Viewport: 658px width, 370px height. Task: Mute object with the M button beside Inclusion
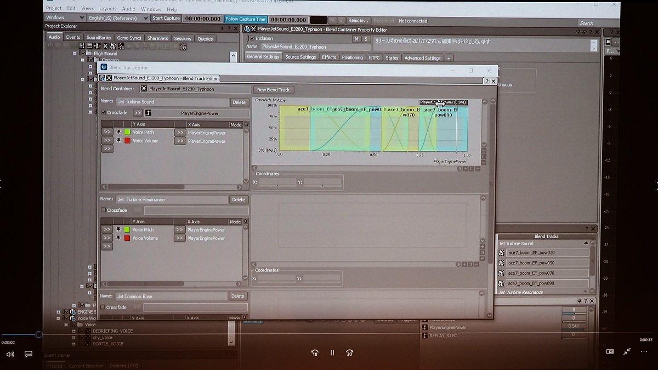356,39
